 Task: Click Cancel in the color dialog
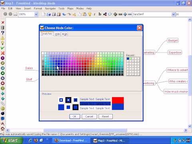tap(89, 116)
